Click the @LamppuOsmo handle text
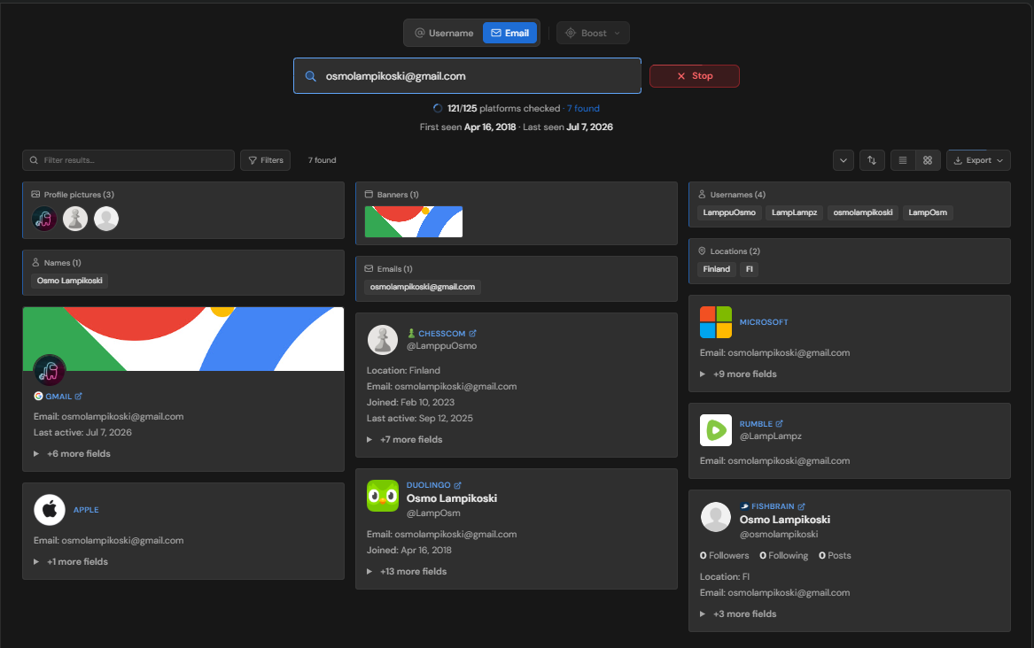The height and width of the screenshot is (648, 1034). (x=441, y=346)
